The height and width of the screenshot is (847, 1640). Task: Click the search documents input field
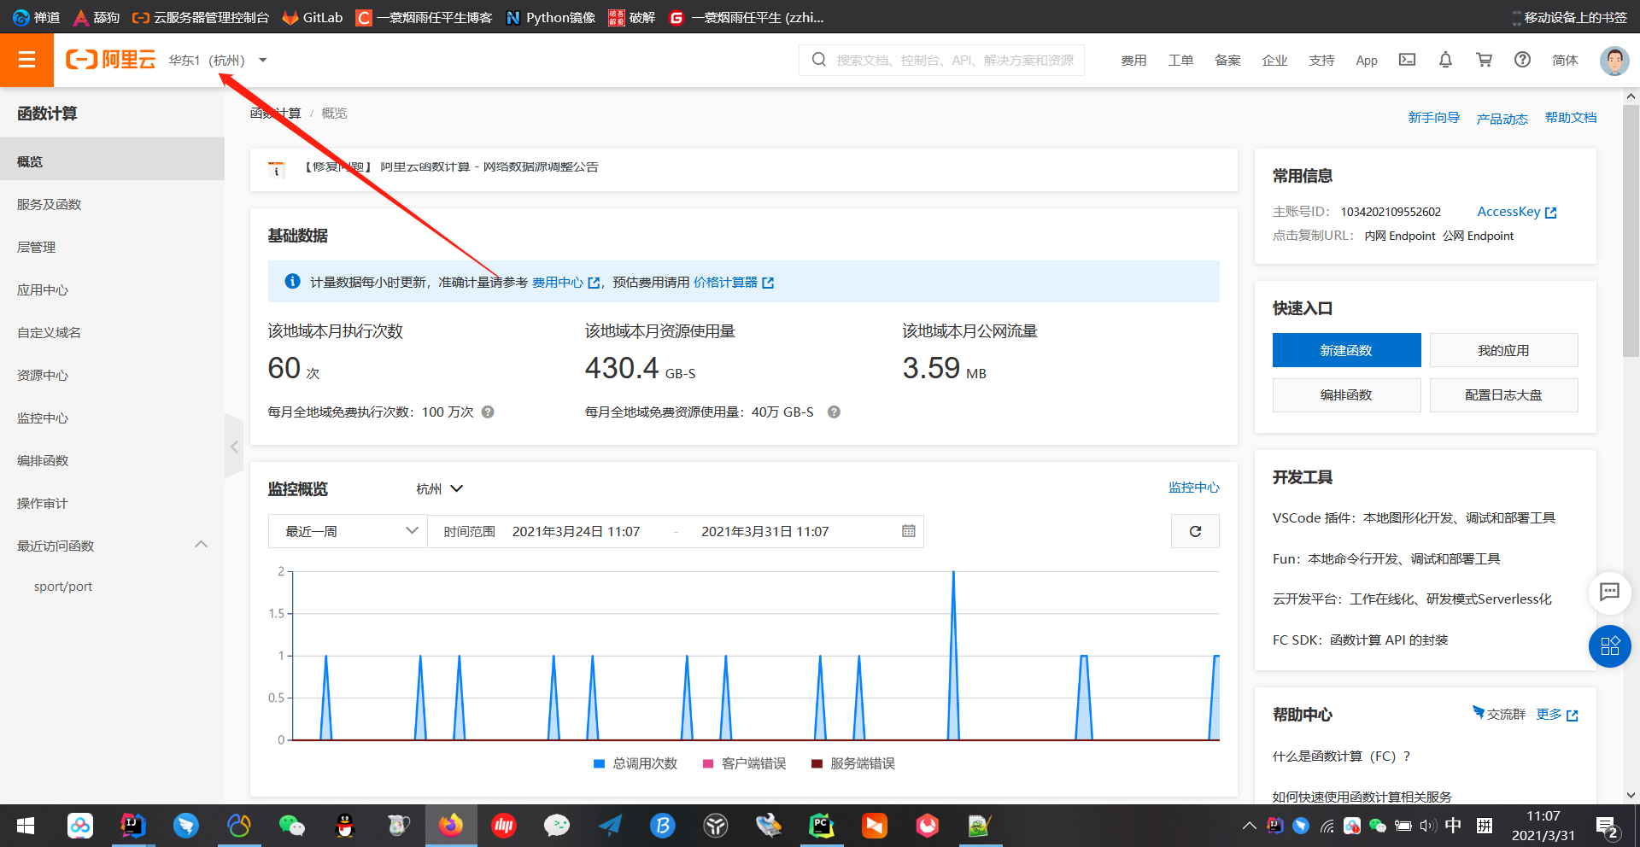coord(955,60)
